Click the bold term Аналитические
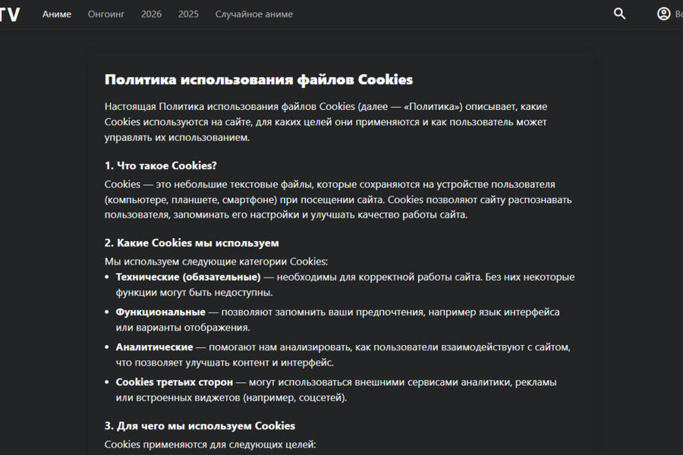This screenshot has width=683, height=455. pyautogui.click(x=154, y=347)
